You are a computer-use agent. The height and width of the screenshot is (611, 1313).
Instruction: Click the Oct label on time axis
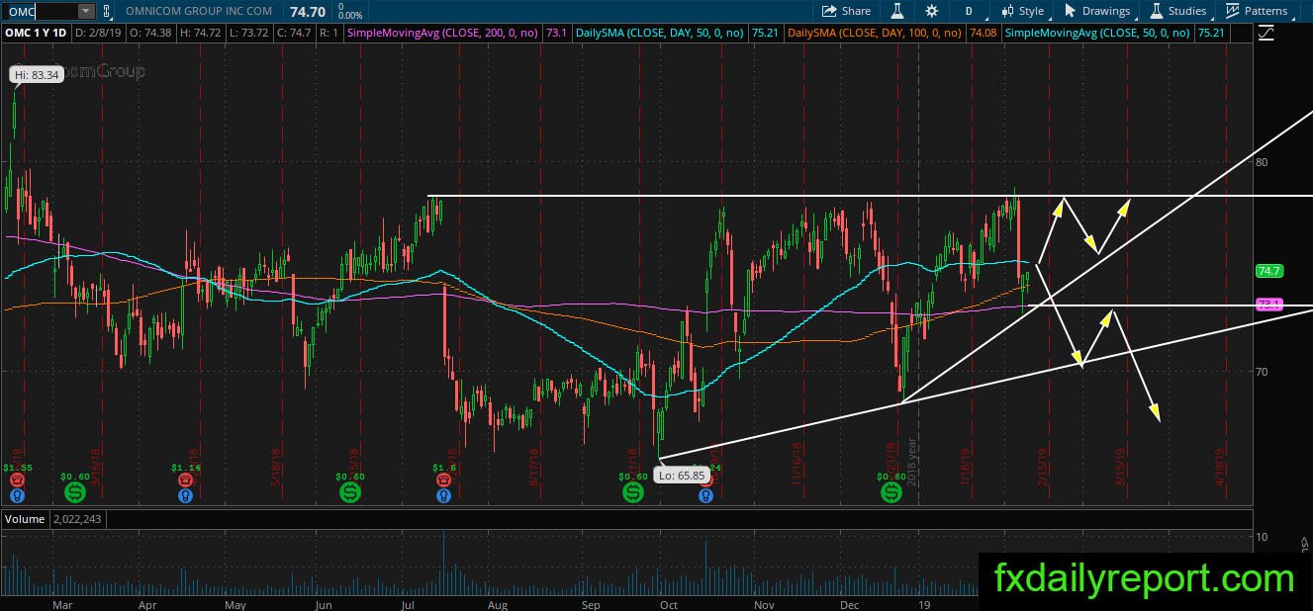[668, 603]
